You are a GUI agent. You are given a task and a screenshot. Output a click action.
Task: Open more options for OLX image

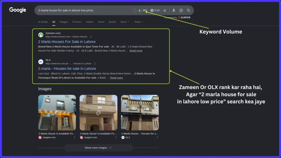(157, 137)
